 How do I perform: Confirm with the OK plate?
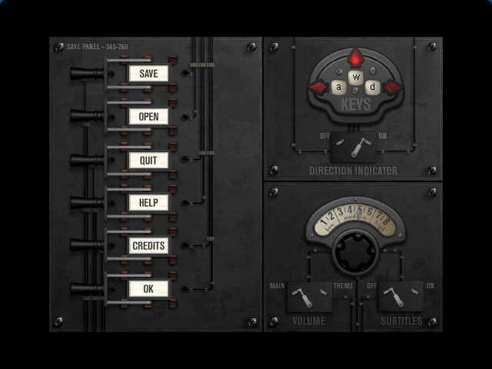[x=148, y=289]
